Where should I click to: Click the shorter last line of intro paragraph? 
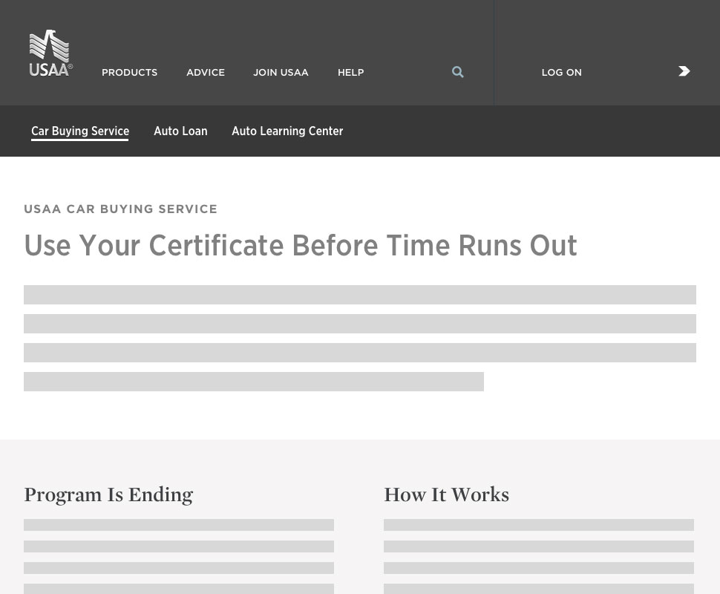coord(253,382)
